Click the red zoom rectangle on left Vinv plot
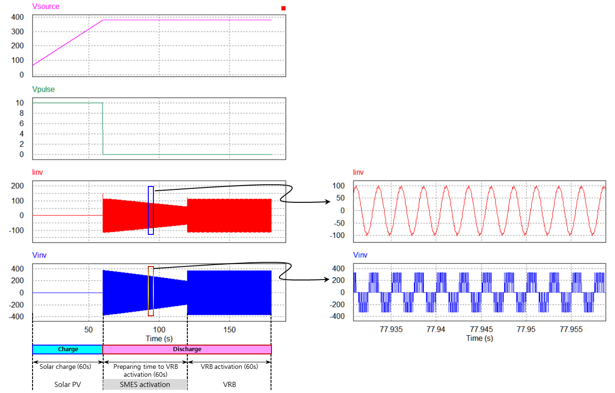This screenshot has height=393, width=615. point(151,291)
